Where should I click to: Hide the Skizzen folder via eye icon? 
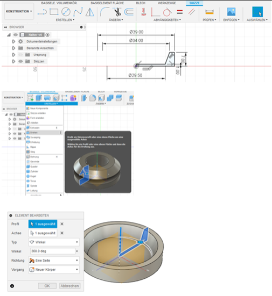(x=20, y=61)
